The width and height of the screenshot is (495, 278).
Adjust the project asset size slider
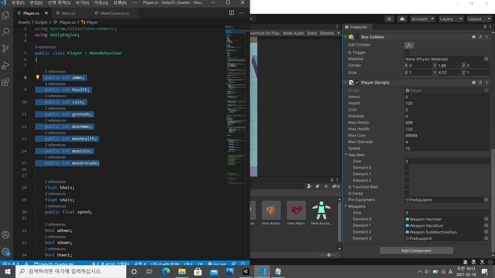coord(329,255)
